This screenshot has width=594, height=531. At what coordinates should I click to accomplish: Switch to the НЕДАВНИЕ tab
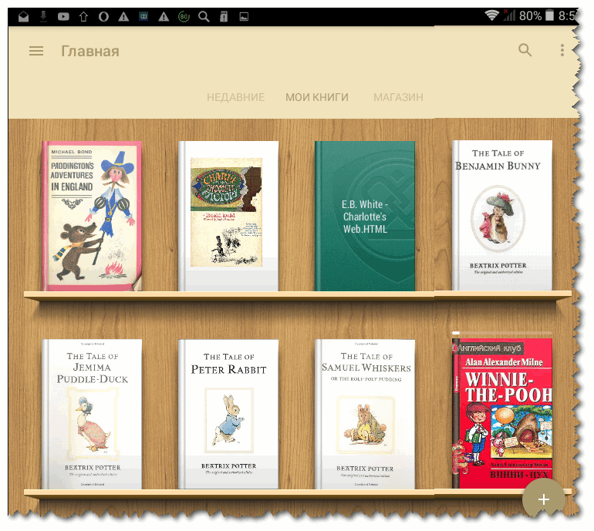tap(235, 97)
